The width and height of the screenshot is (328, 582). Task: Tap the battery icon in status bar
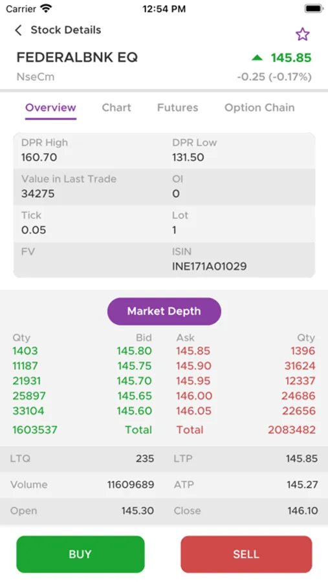314,8
